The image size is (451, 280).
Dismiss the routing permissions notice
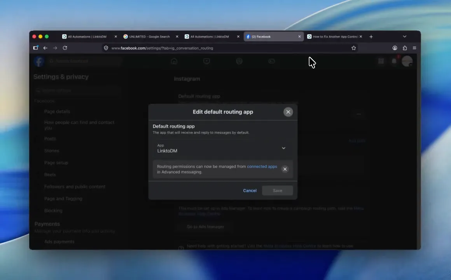point(285,169)
